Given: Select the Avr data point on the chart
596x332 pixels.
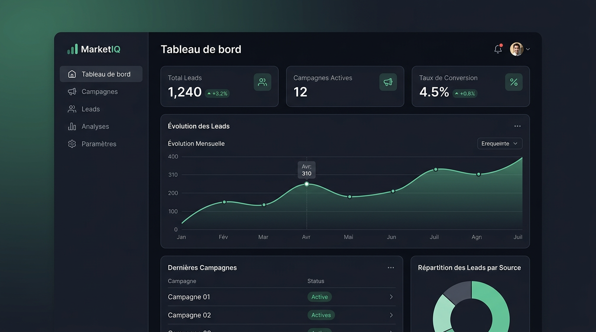Looking at the screenshot, I should click(307, 184).
